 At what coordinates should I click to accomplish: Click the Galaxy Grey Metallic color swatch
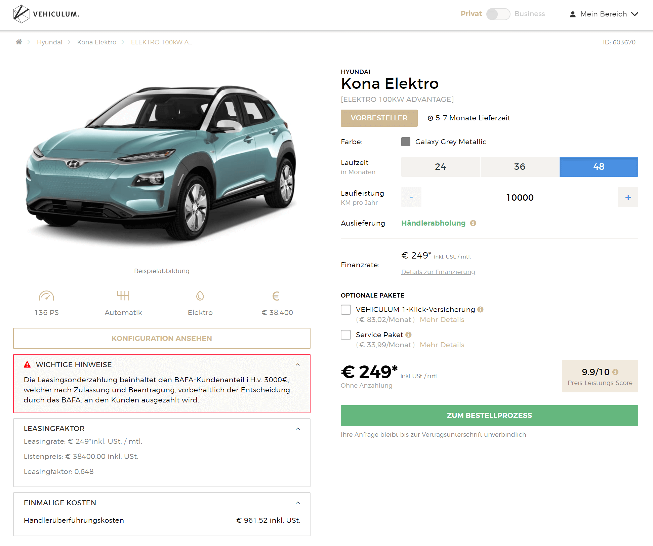tap(406, 142)
